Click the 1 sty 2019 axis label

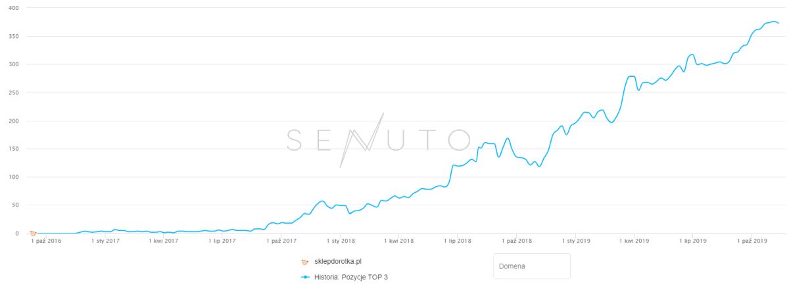pyautogui.click(x=575, y=241)
